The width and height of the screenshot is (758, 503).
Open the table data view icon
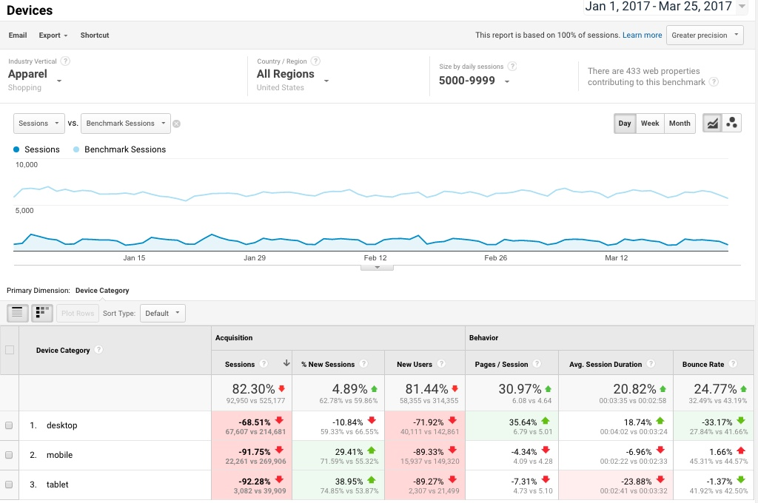coord(17,312)
